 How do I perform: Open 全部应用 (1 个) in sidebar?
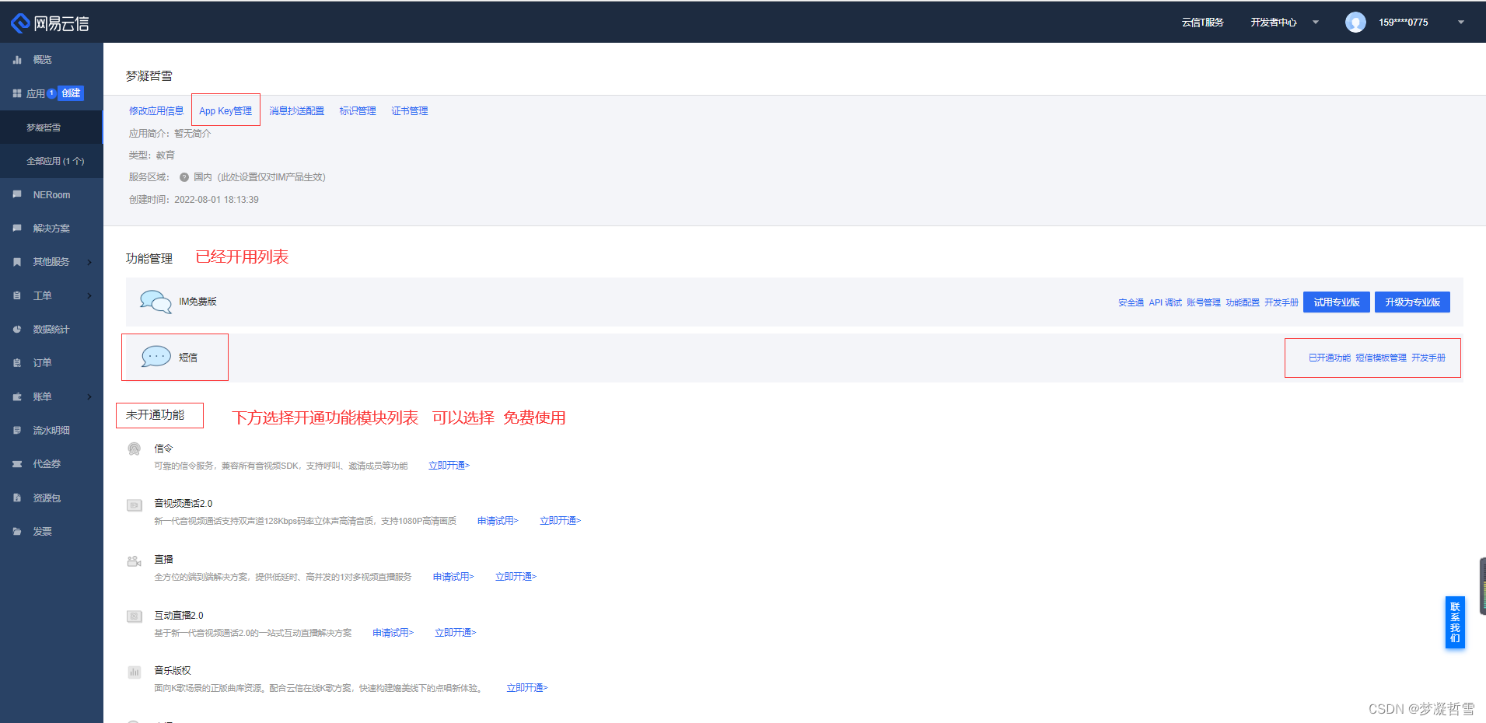point(51,161)
